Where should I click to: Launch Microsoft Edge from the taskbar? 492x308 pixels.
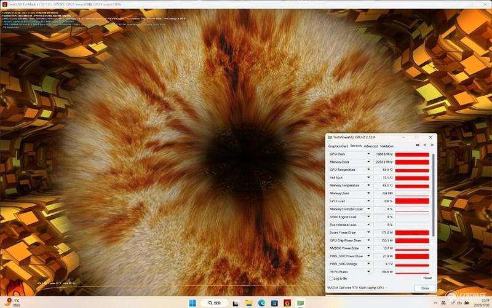click(x=262, y=303)
